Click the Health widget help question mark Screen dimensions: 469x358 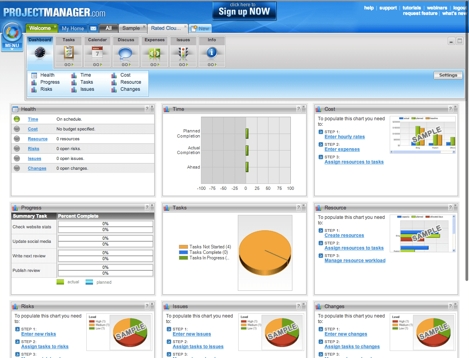[147, 109]
